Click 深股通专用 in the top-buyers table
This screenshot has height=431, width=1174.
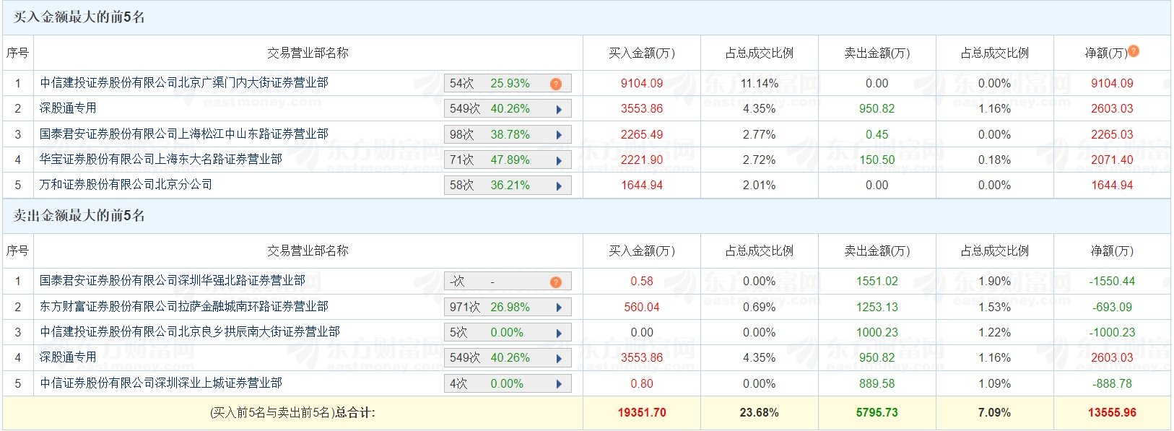click(68, 108)
